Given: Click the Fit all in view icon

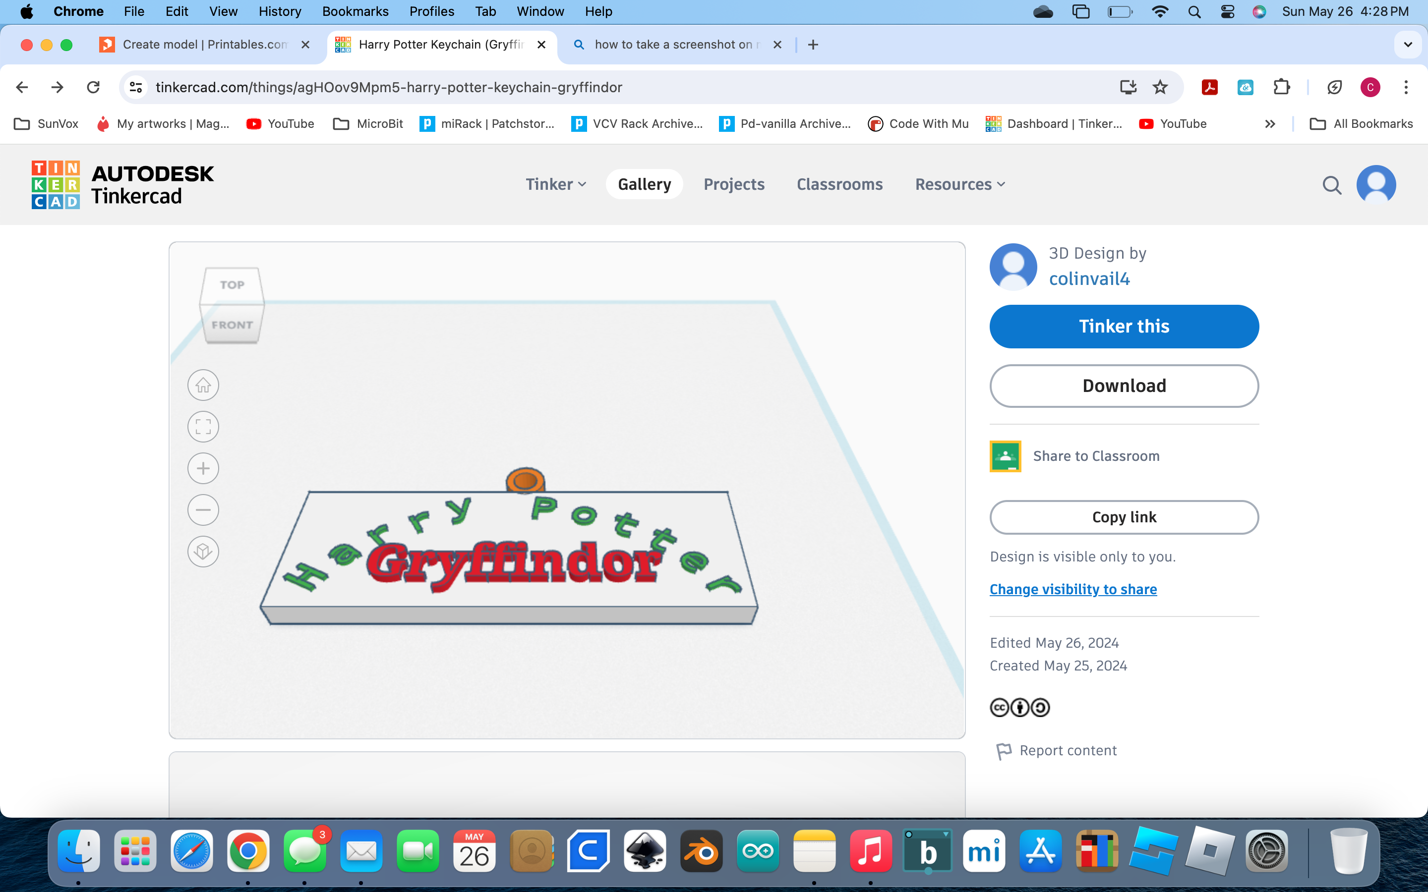Looking at the screenshot, I should tap(203, 427).
